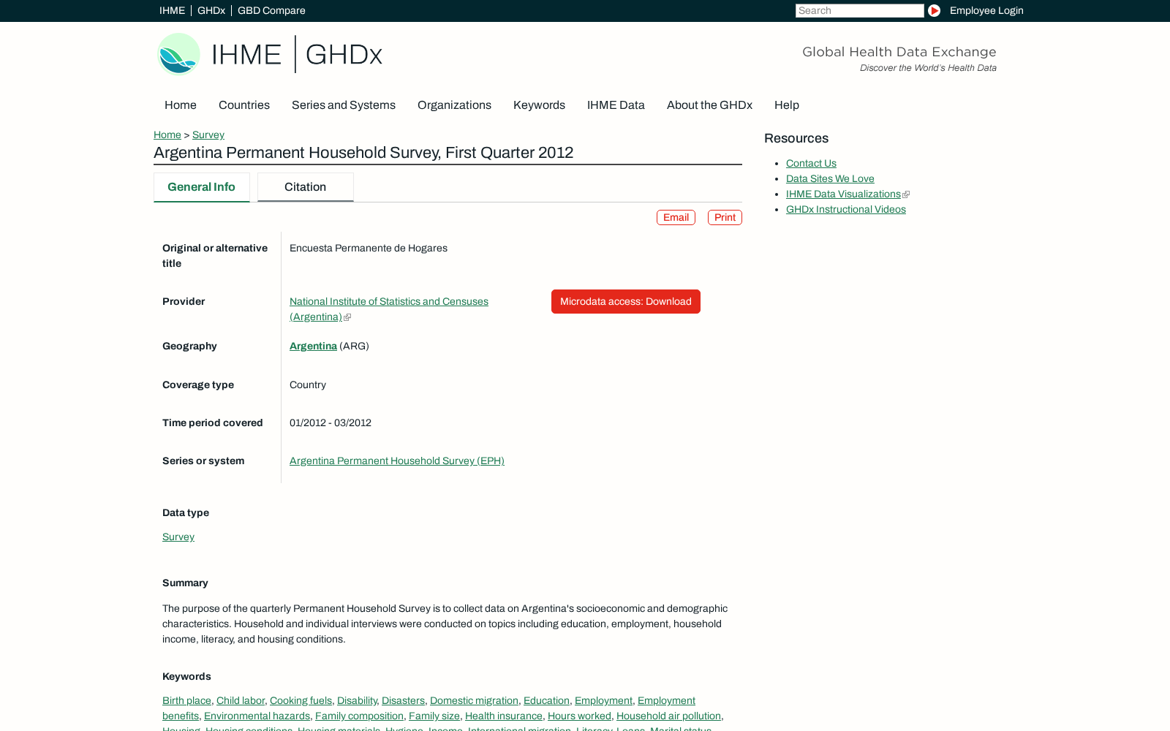This screenshot has width=1170, height=731.
Task: Open the Keywords menu
Action: click(539, 105)
